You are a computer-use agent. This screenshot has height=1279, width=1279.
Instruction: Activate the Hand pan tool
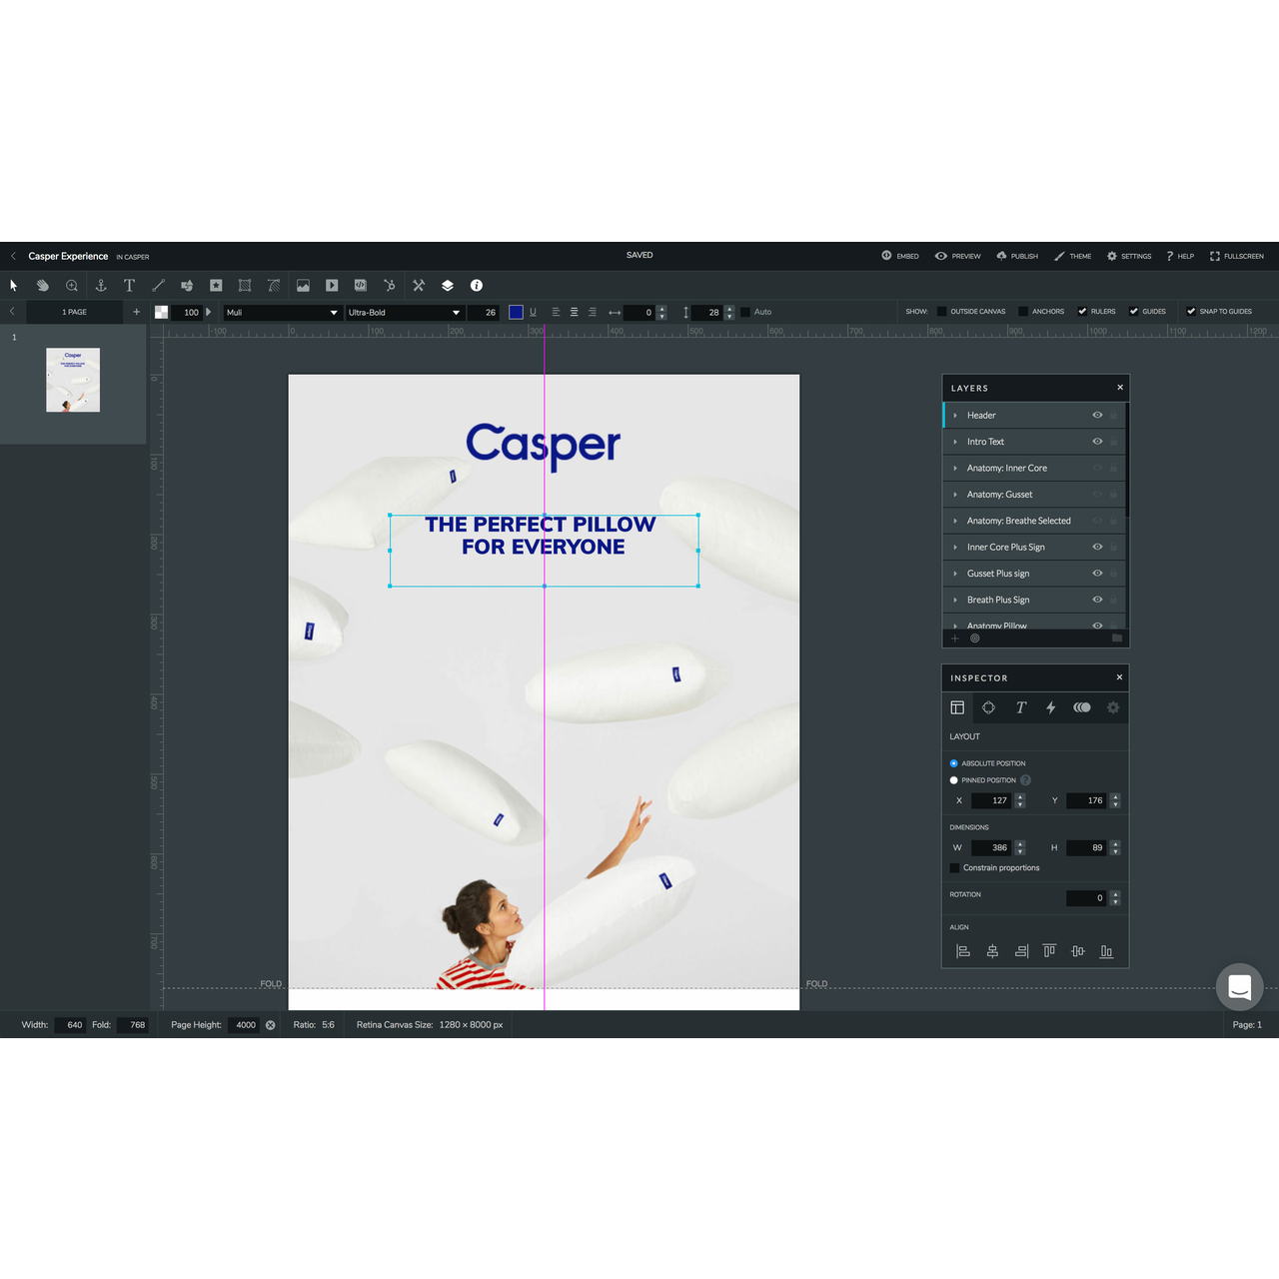click(42, 286)
